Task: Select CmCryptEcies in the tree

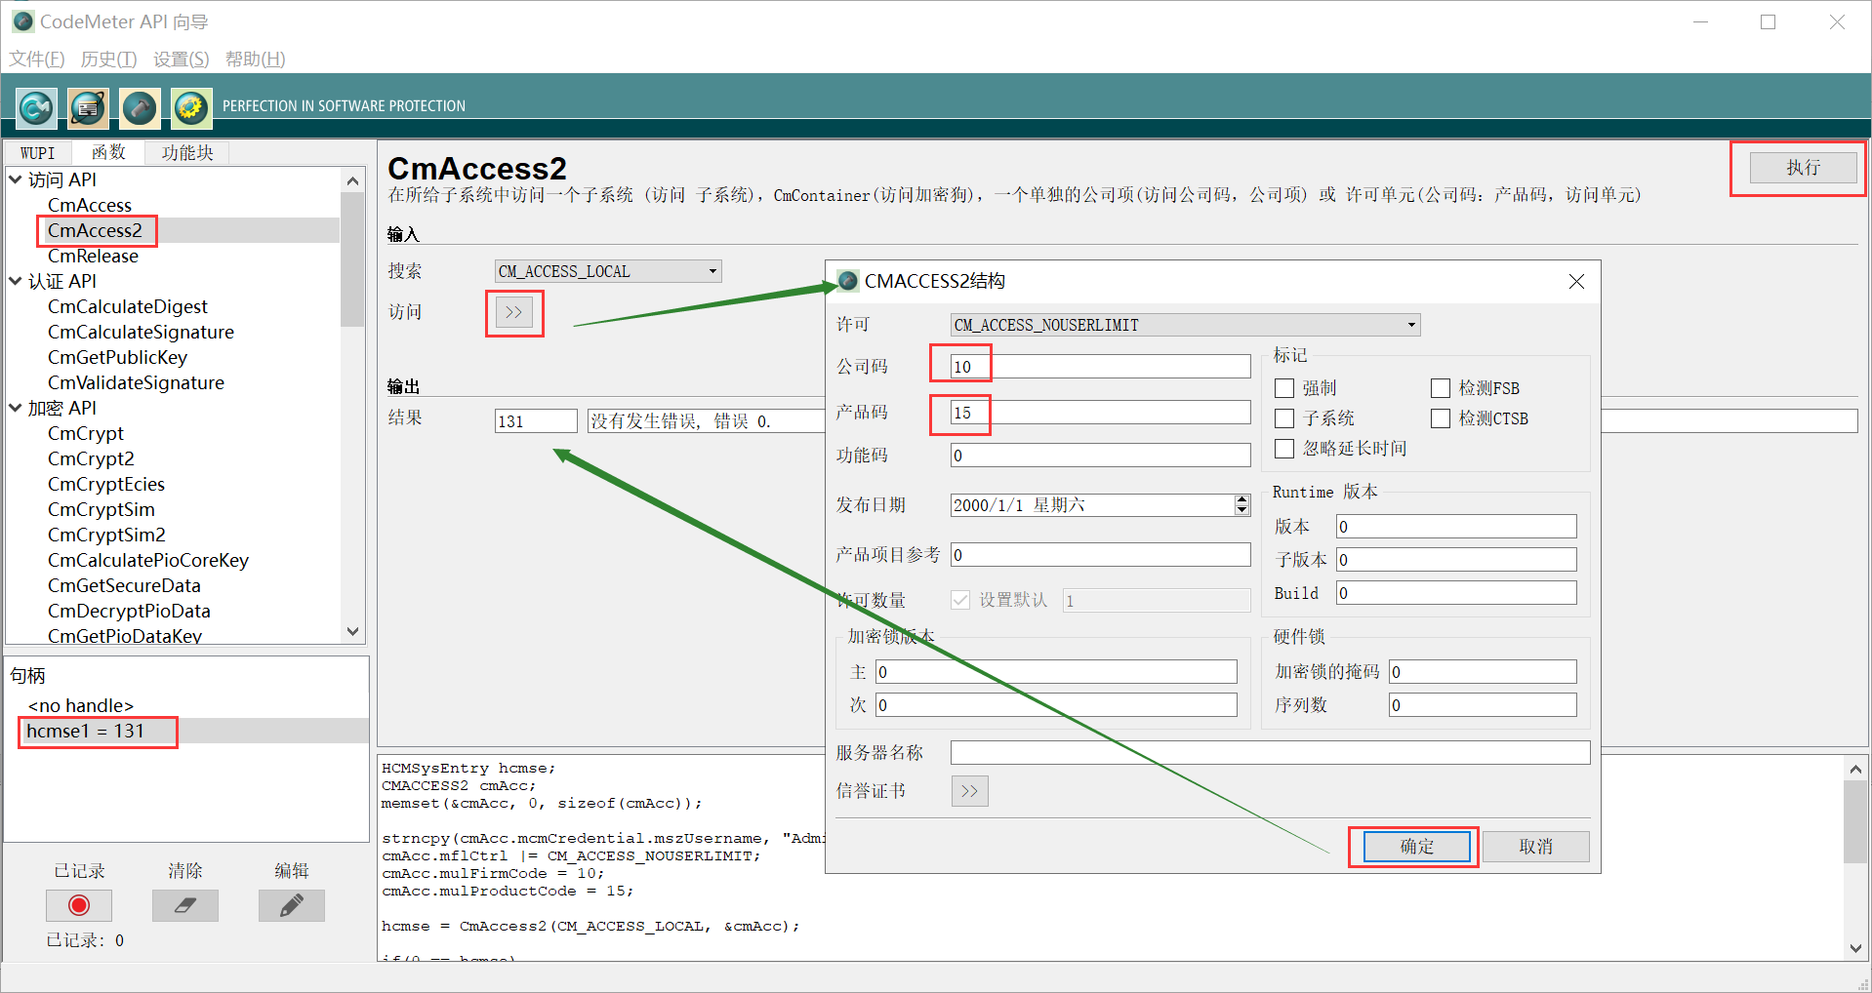Action: pyautogui.click(x=106, y=484)
